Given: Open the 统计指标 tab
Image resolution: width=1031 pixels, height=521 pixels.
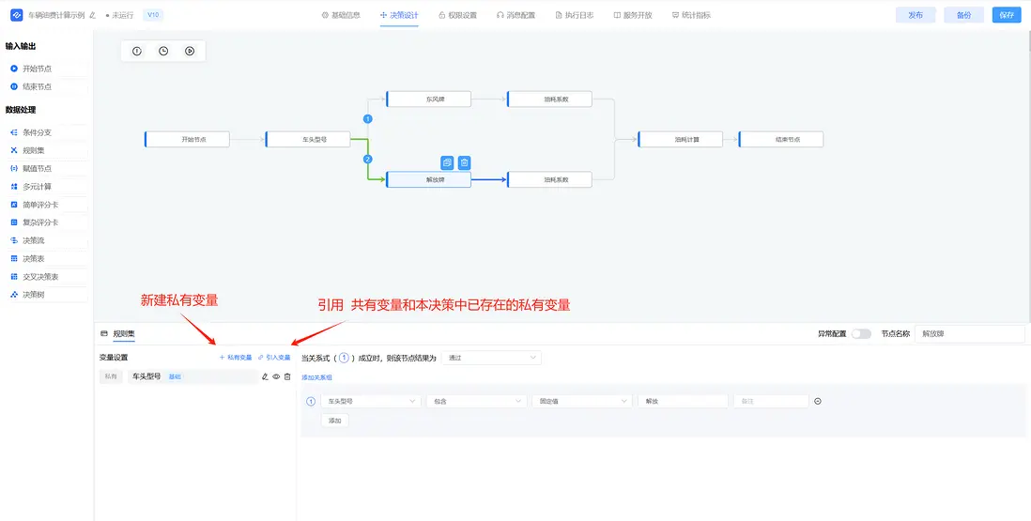Looking at the screenshot, I should coord(691,15).
